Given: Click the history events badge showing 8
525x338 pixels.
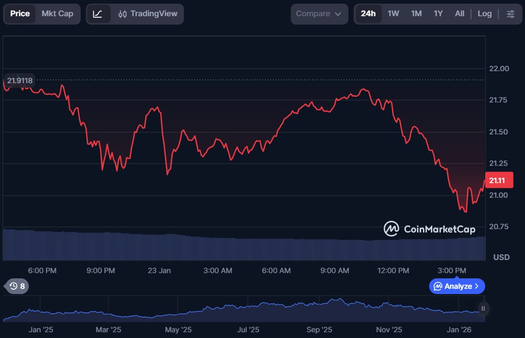Looking at the screenshot, I should tap(17, 286).
